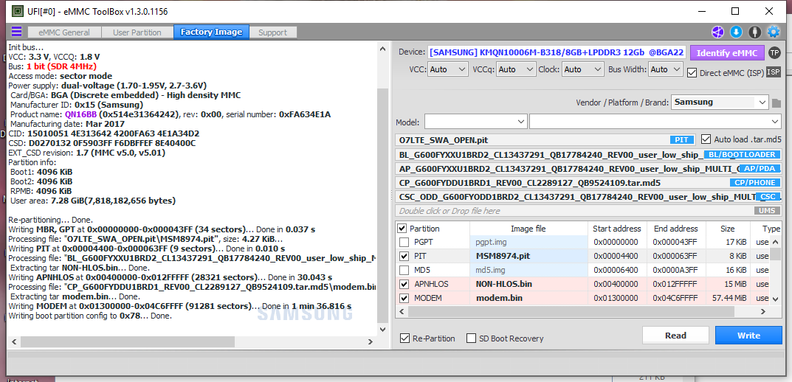
Task: Click the End address column header
Action: pyautogui.click(x=675, y=229)
